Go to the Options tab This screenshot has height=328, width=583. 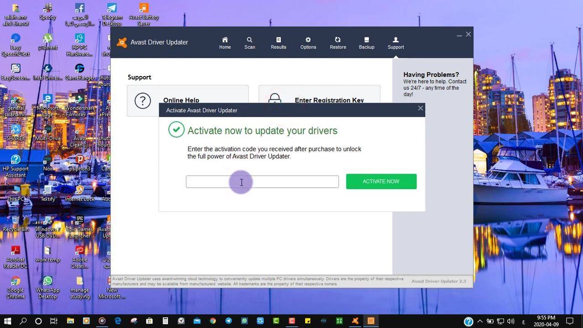pyautogui.click(x=308, y=43)
